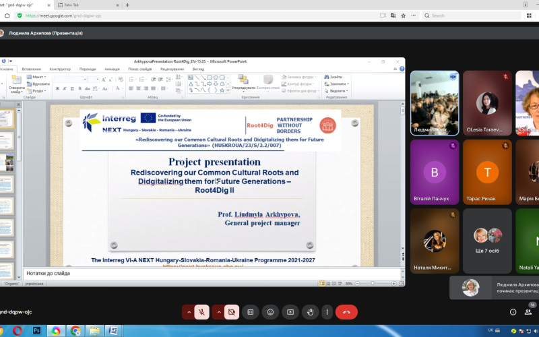The image size is (539, 337).
Task: Open the three-dot more options menu
Action: [327, 312]
